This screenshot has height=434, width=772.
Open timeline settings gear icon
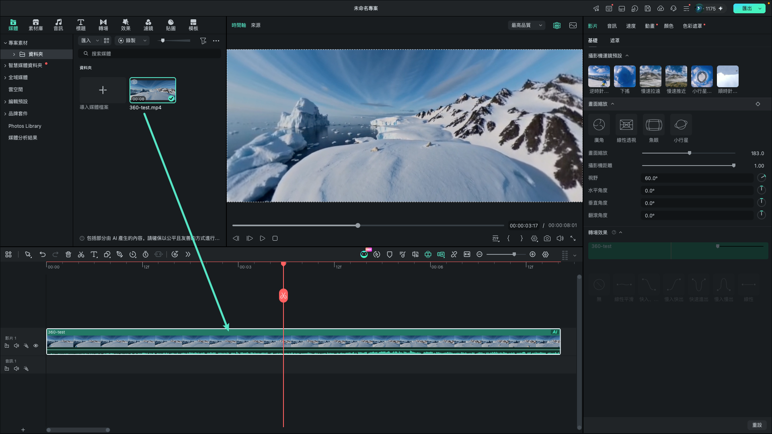546,254
